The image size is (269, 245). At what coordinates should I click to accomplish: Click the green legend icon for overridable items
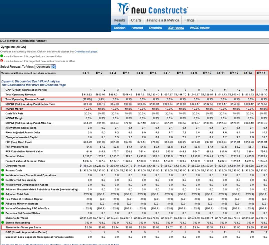coord(2,56)
